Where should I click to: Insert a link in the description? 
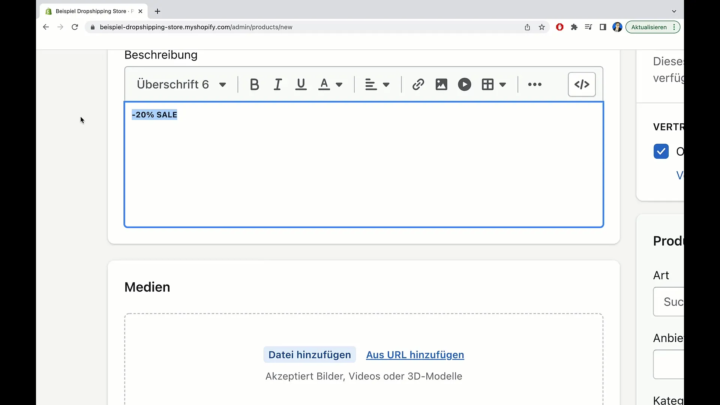click(418, 84)
